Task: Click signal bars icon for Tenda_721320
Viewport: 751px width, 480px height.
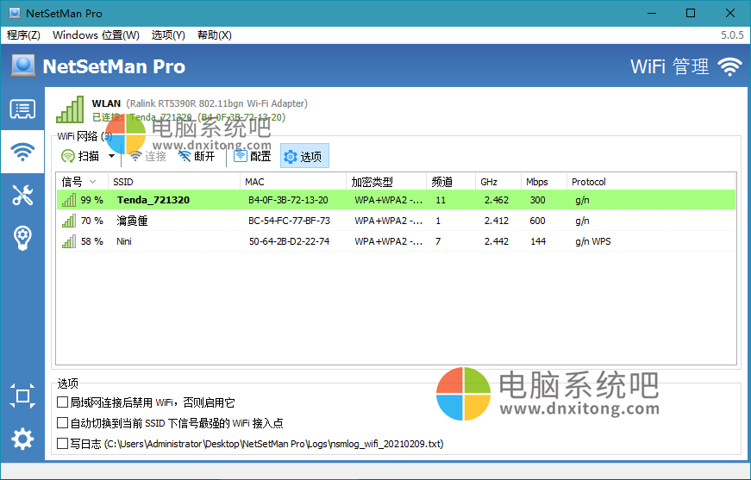Action: pyautogui.click(x=69, y=200)
